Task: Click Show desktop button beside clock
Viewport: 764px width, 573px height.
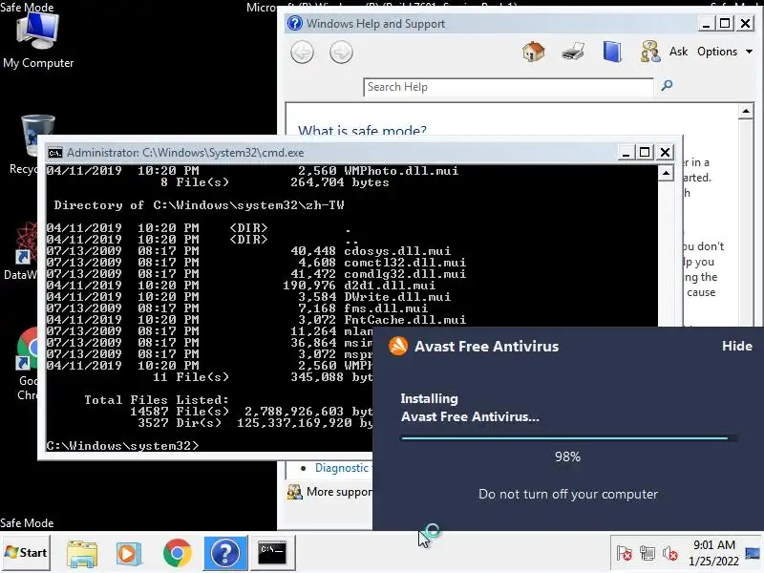Action: [x=753, y=553]
